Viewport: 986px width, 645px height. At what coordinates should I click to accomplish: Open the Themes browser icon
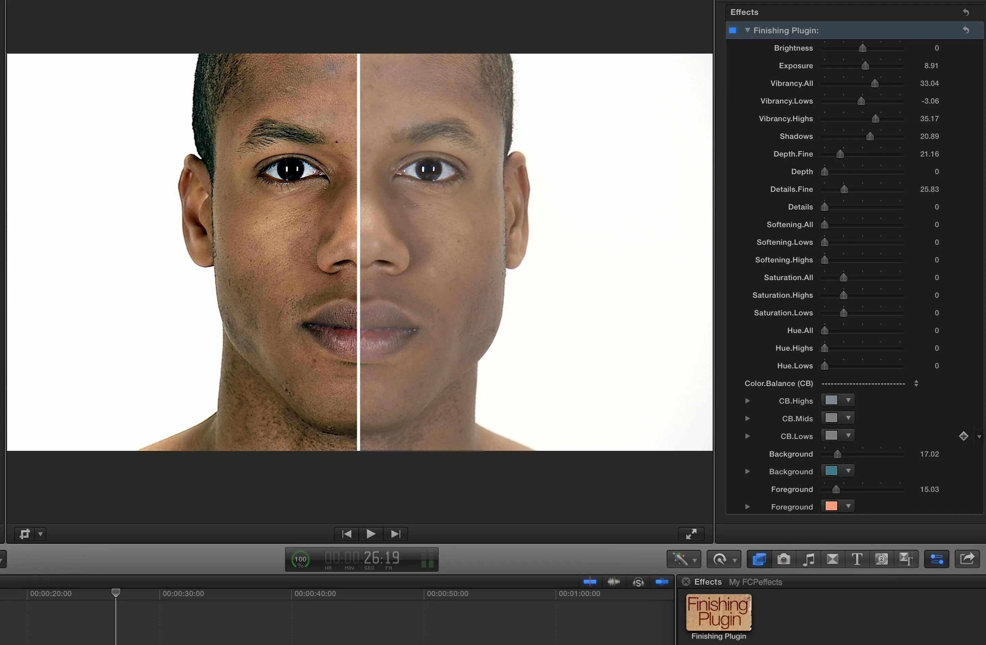click(x=905, y=559)
